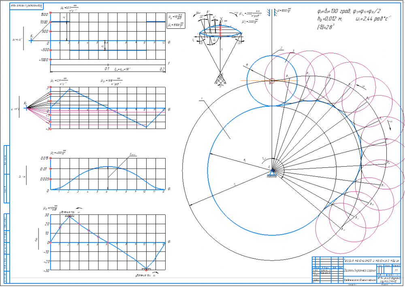Select the '-10' label on the pressure angle graph
This screenshot has height=287, width=405.
(46, 252)
